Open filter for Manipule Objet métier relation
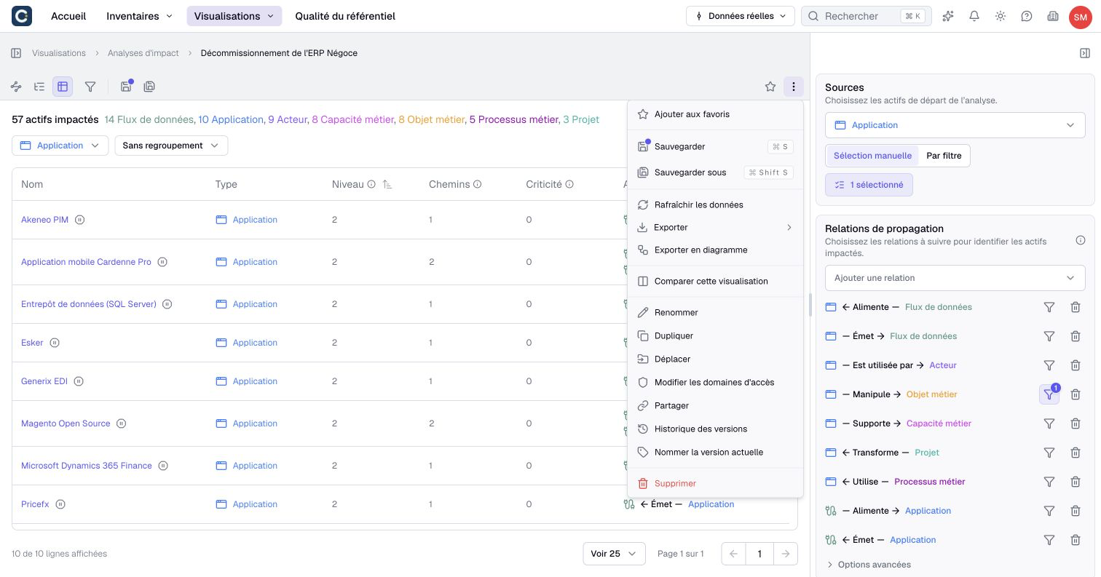 click(1049, 394)
